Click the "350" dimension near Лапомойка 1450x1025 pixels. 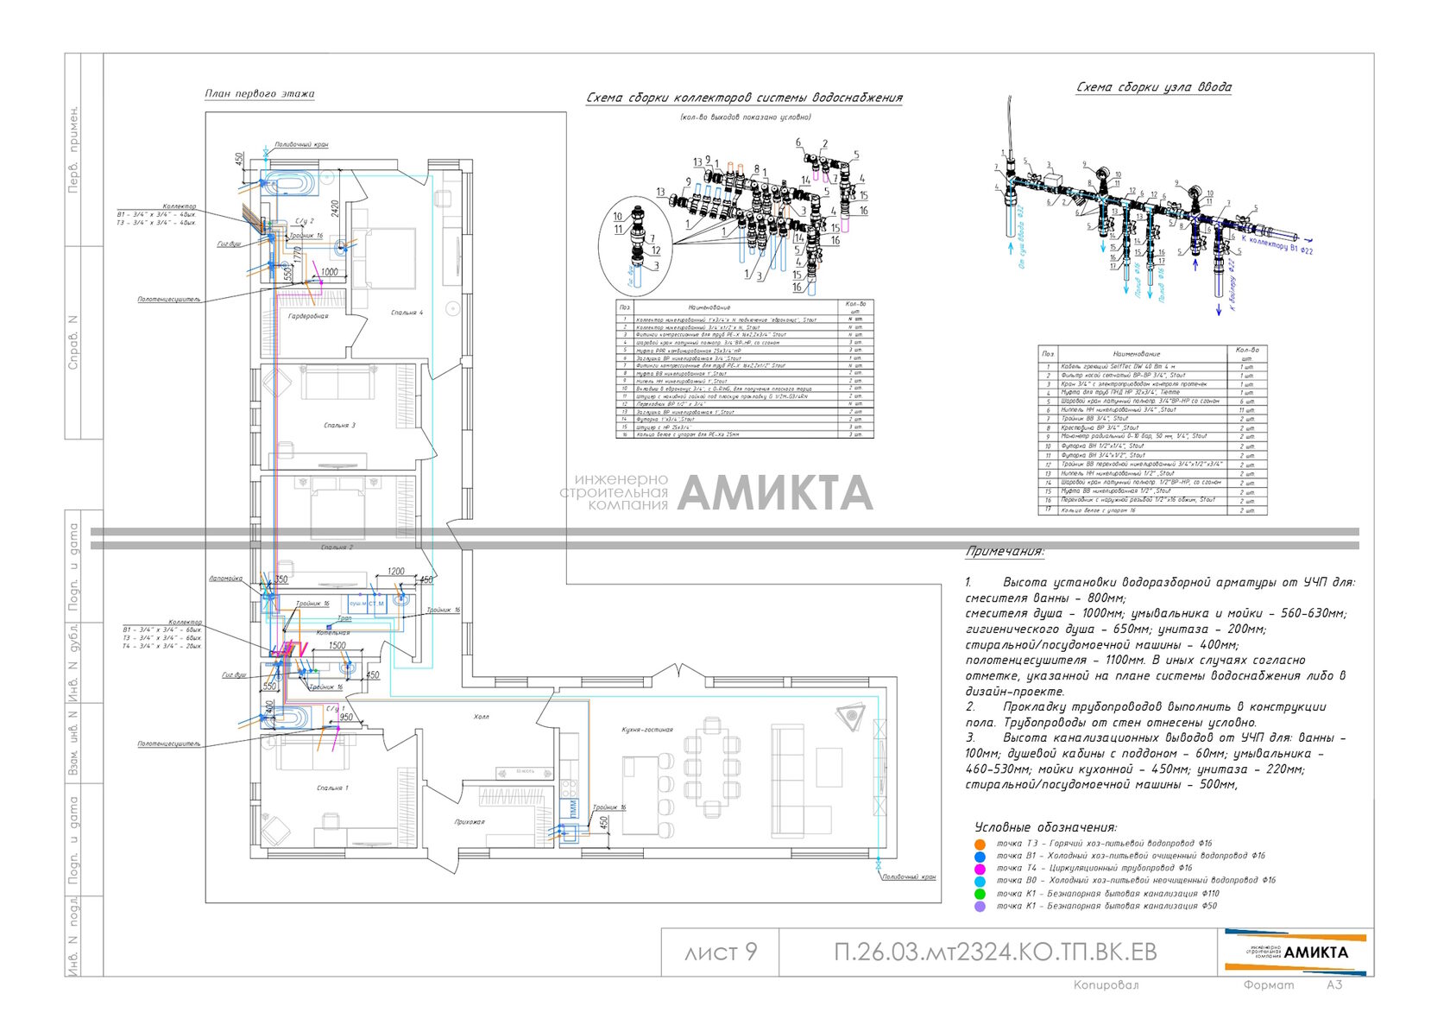[x=281, y=579]
